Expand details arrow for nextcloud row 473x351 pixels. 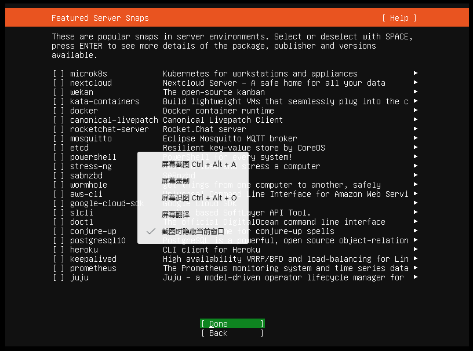[x=416, y=82]
